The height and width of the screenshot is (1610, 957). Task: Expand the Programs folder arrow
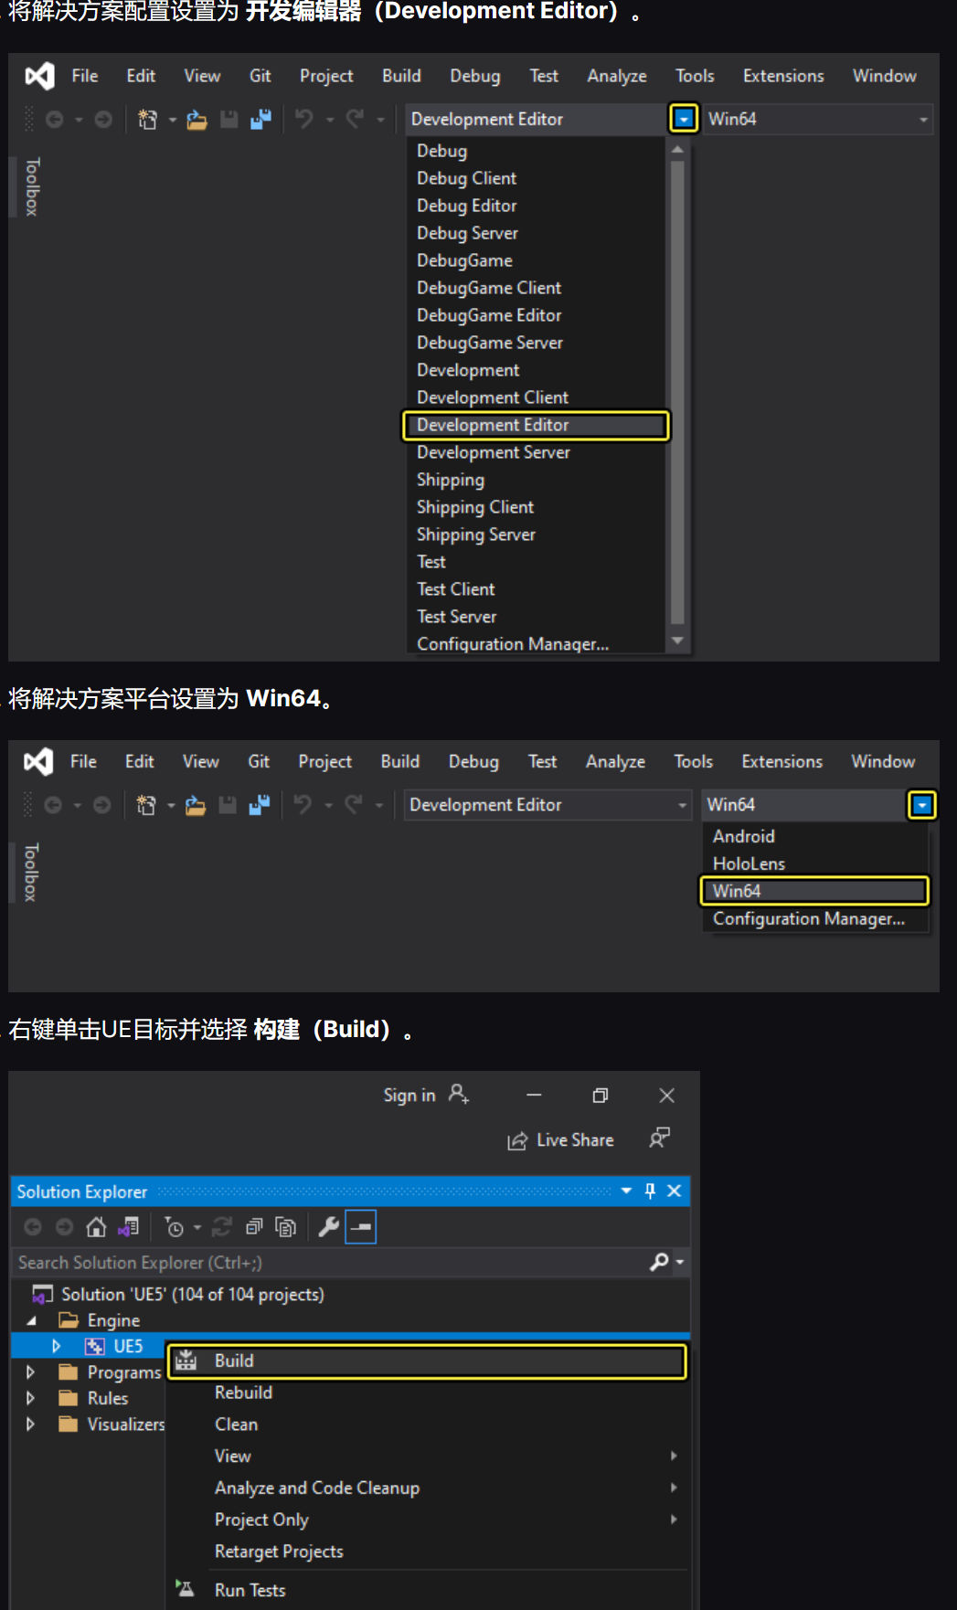click(x=31, y=1372)
